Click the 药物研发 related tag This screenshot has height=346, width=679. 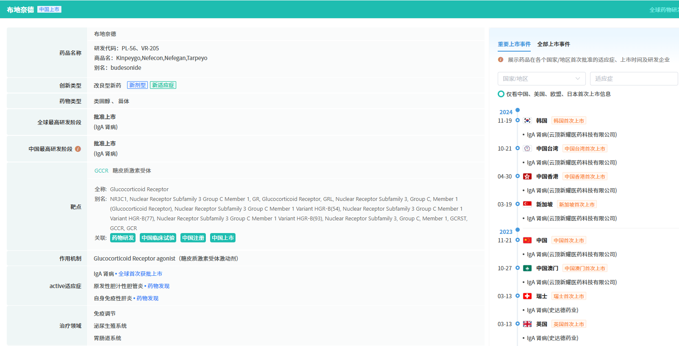click(x=123, y=238)
